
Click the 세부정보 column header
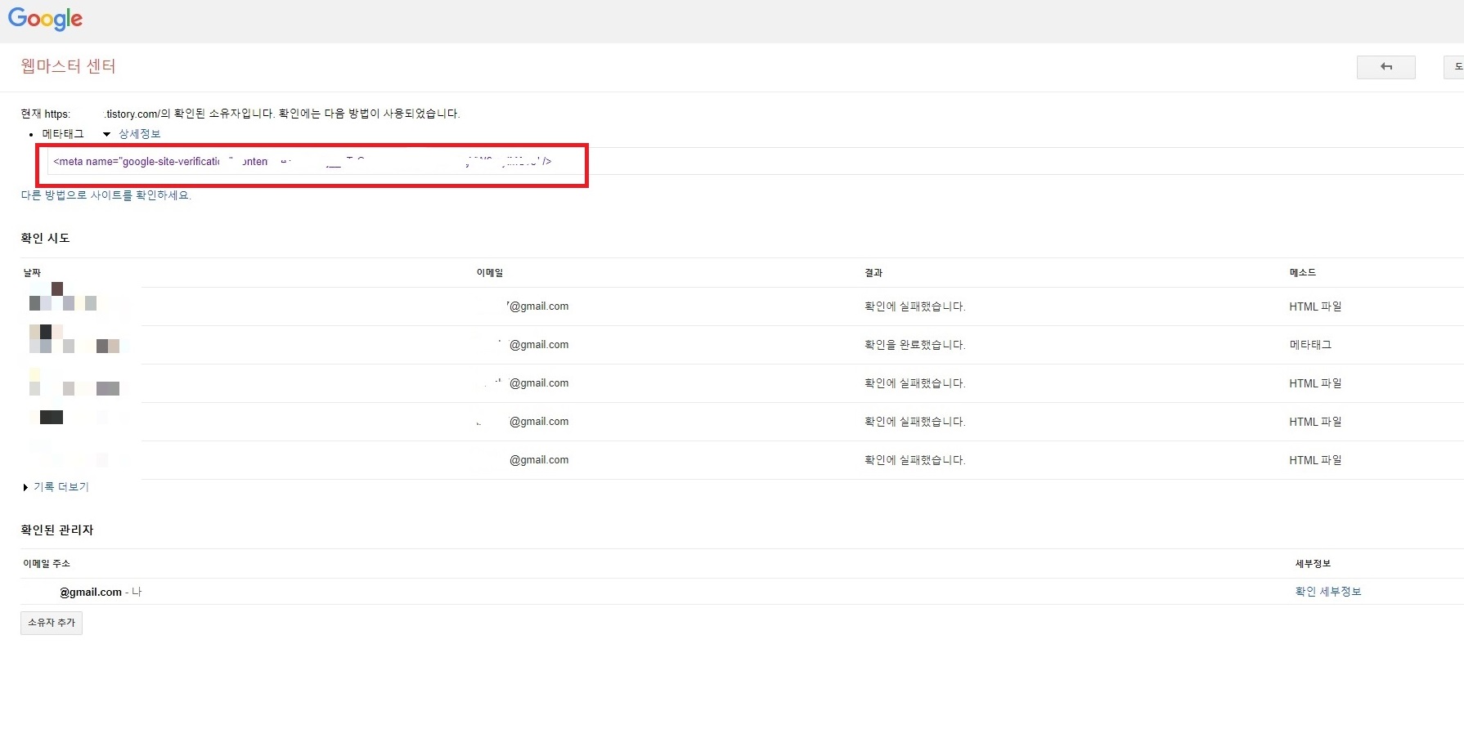tap(1313, 564)
